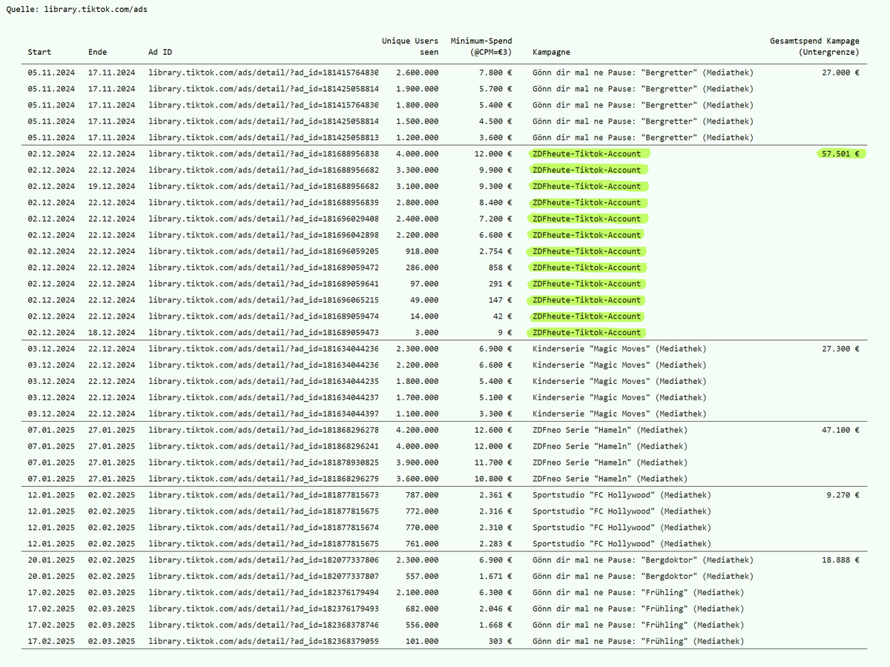Open ad link ending in 181634044235
890x667 pixels.
pyautogui.click(x=263, y=382)
